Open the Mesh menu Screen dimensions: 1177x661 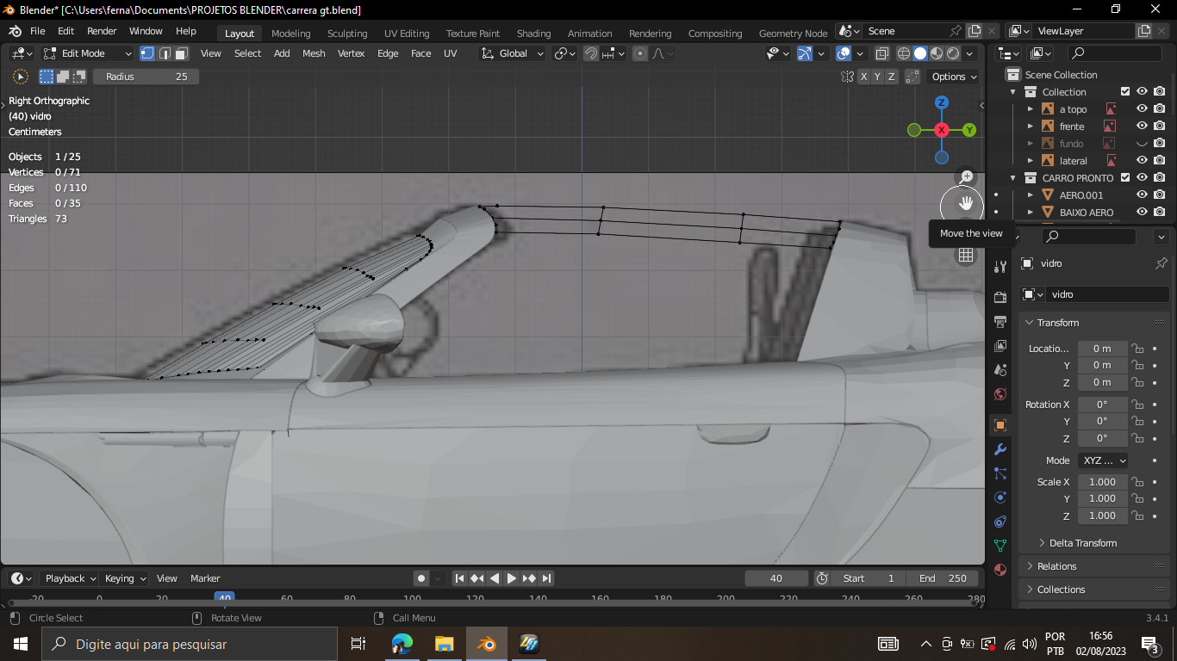[314, 53]
